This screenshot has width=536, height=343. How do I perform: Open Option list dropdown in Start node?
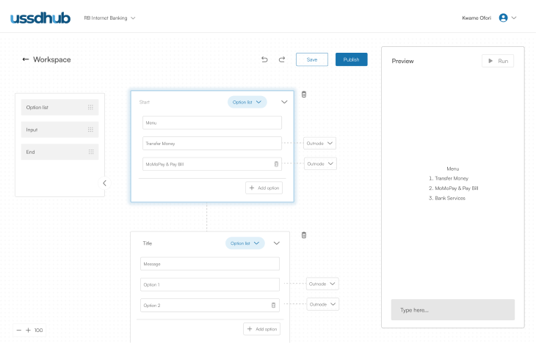tap(247, 103)
